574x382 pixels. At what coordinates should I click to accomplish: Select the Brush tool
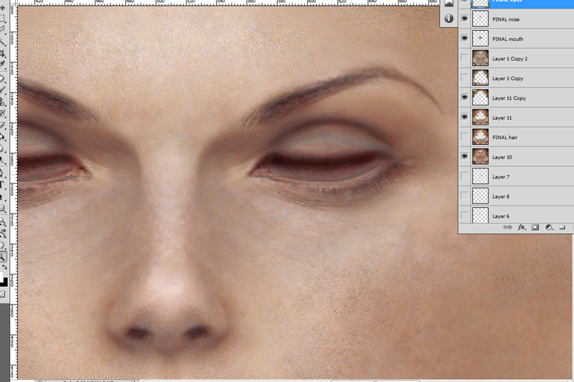coord(2,88)
